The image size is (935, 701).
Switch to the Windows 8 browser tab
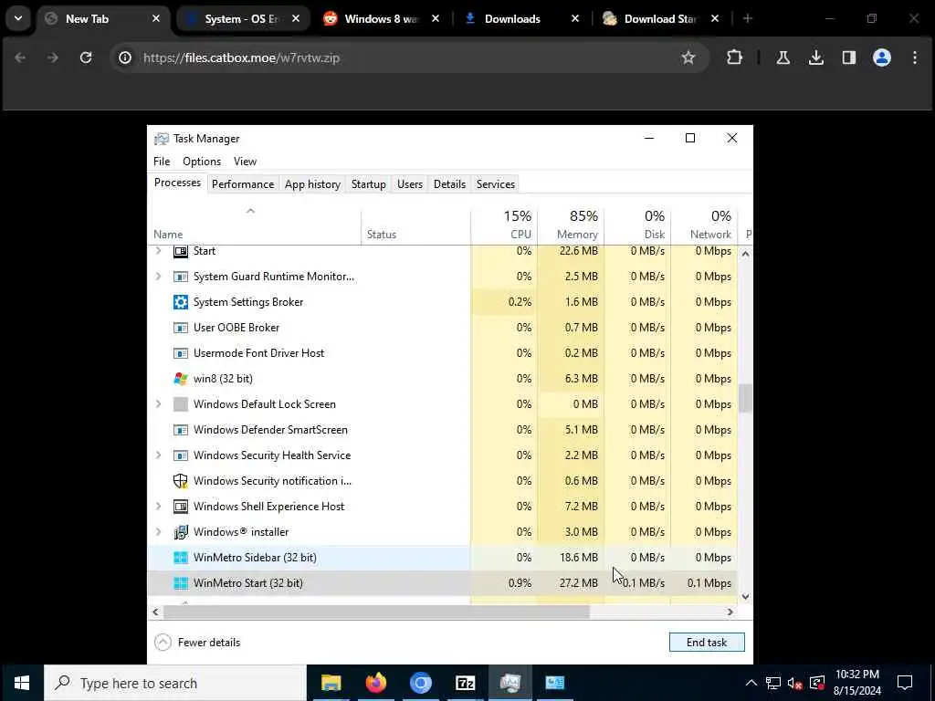click(382, 19)
